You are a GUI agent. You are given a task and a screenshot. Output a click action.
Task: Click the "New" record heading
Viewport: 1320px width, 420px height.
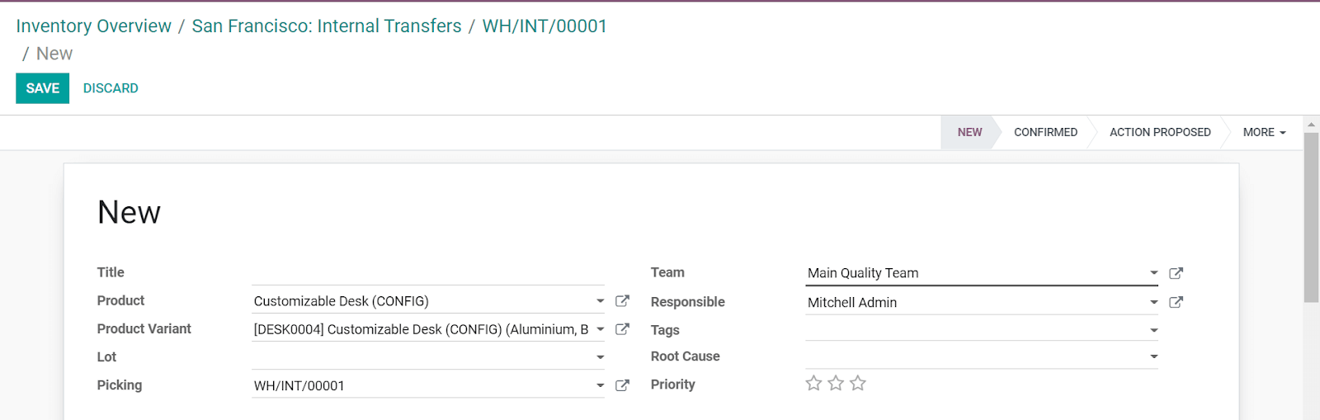129,213
